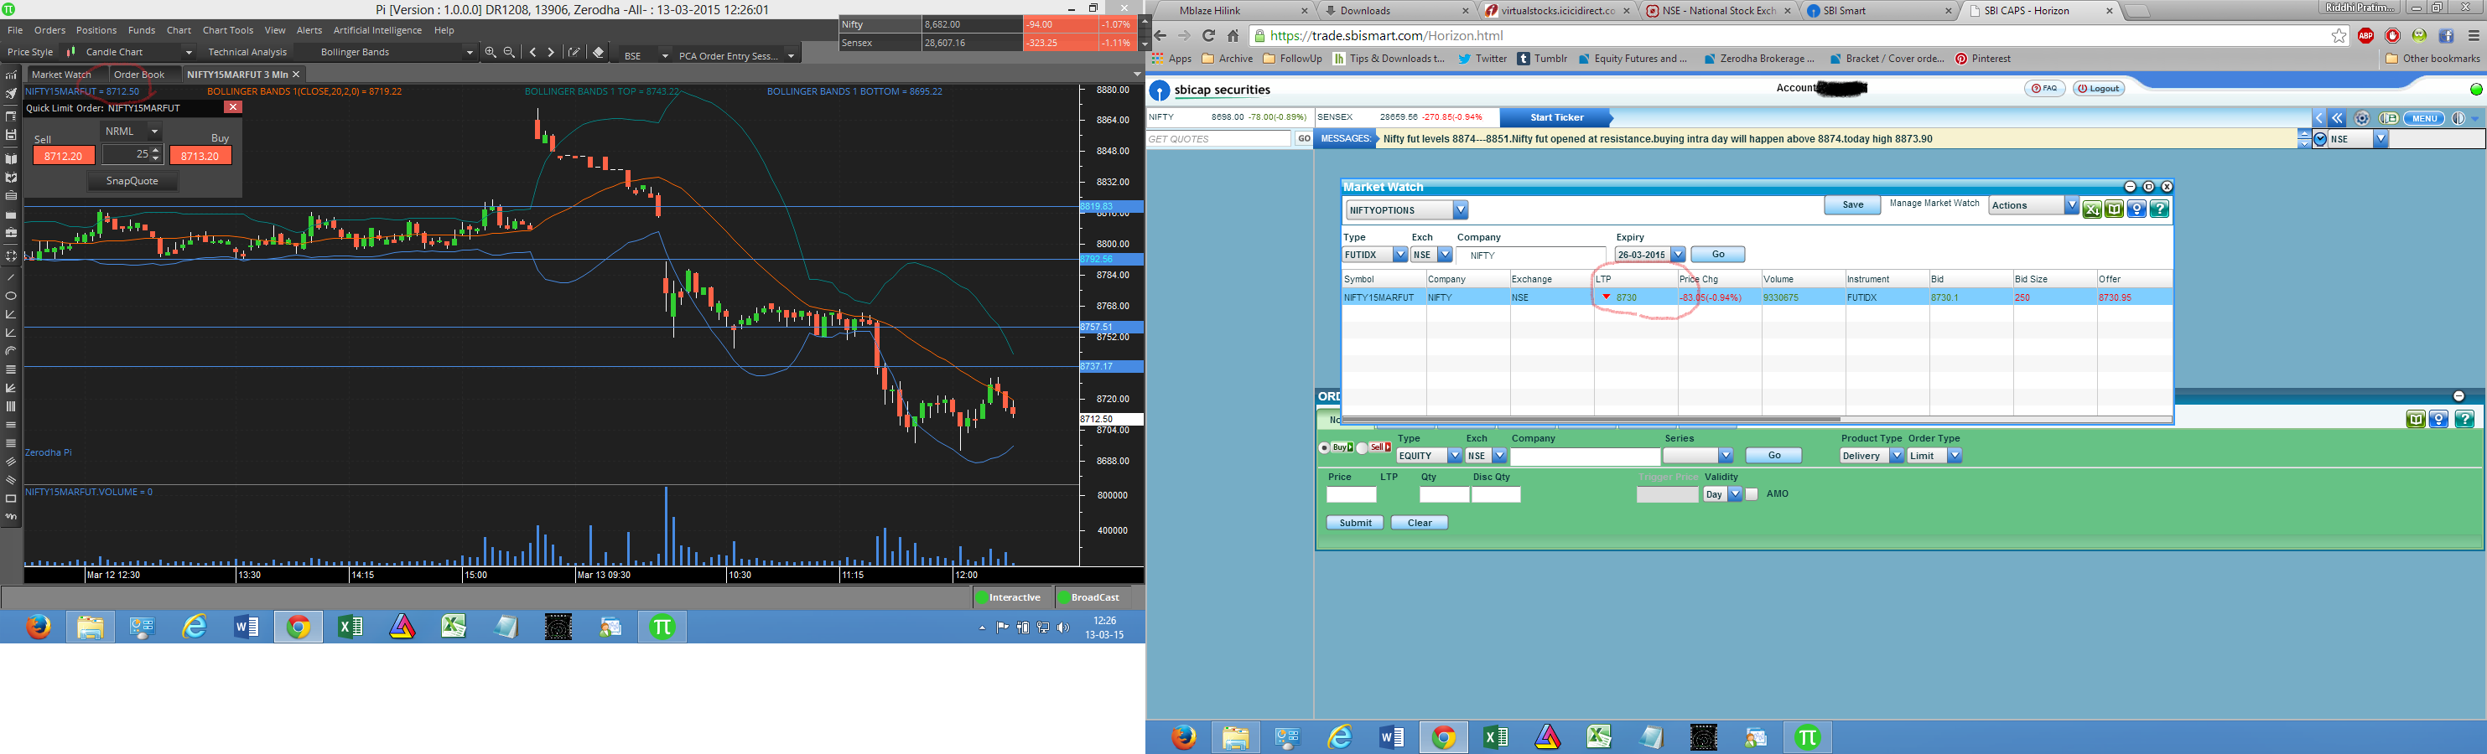Switch to the Market Watch tab in Pi
This screenshot has height=754, width=2487.
pos(61,75)
